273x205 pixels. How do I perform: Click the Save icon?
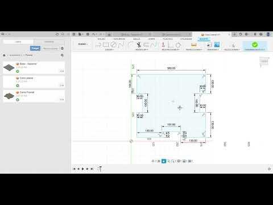click(x=88, y=34)
